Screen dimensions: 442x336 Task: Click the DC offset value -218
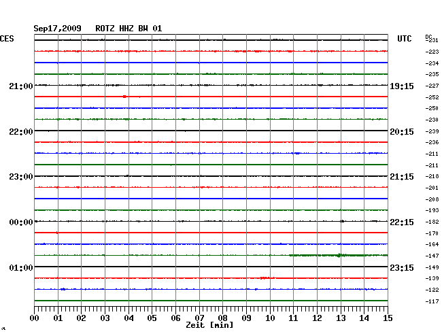pos(432,176)
